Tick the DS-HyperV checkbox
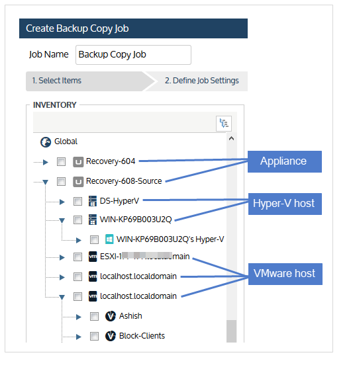Image resolution: width=351 pixels, height=369 pixels. 77,202
